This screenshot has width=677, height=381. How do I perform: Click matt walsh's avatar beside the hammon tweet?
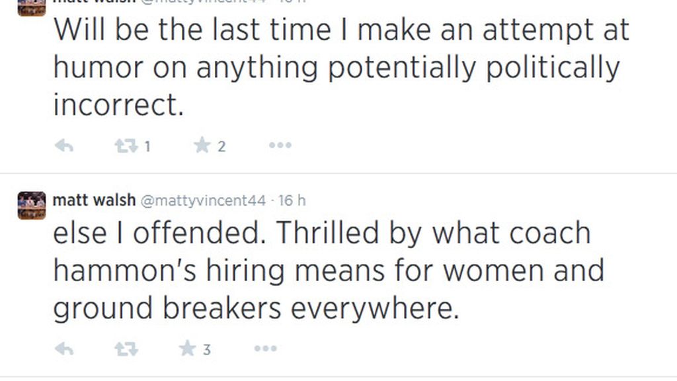pyautogui.click(x=32, y=205)
